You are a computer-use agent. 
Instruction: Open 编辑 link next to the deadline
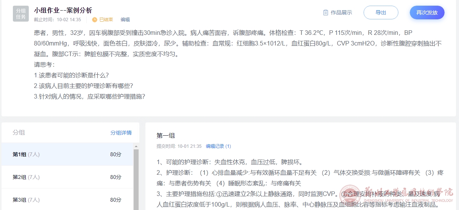(125, 20)
